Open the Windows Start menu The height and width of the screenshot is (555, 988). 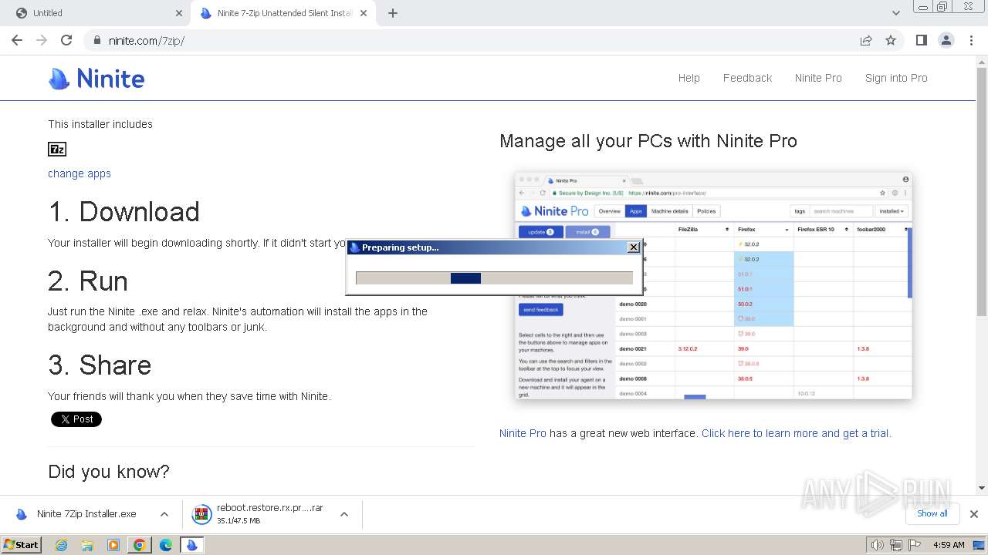(x=22, y=545)
